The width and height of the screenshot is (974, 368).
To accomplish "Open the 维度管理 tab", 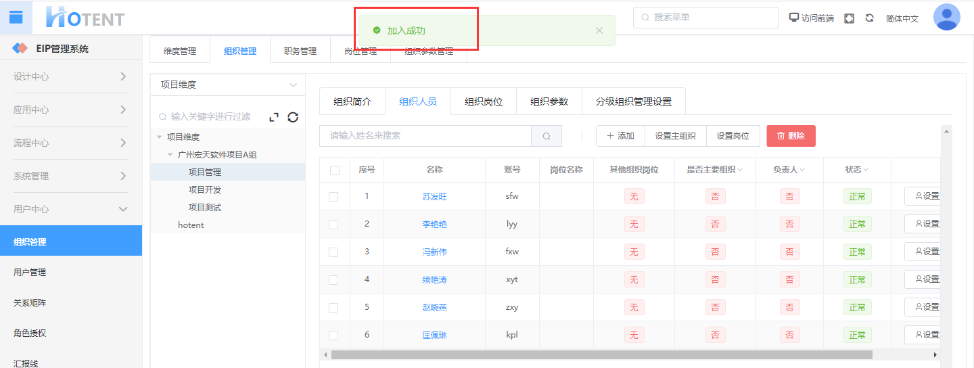I will [180, 51].
